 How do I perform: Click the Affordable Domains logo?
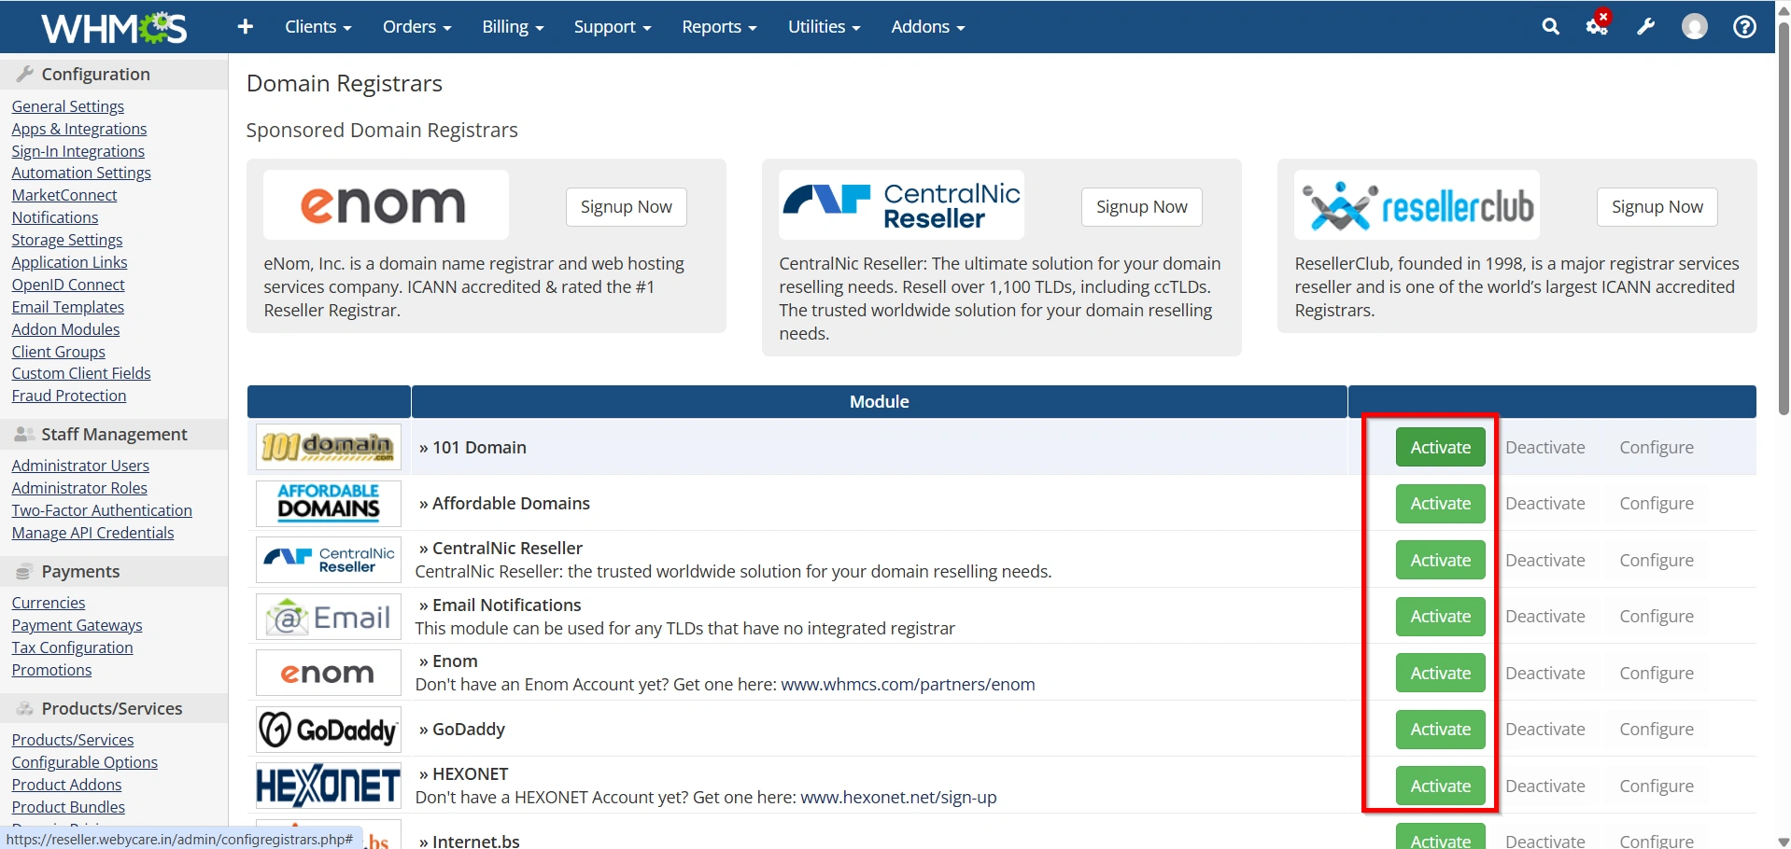[328, 503]
